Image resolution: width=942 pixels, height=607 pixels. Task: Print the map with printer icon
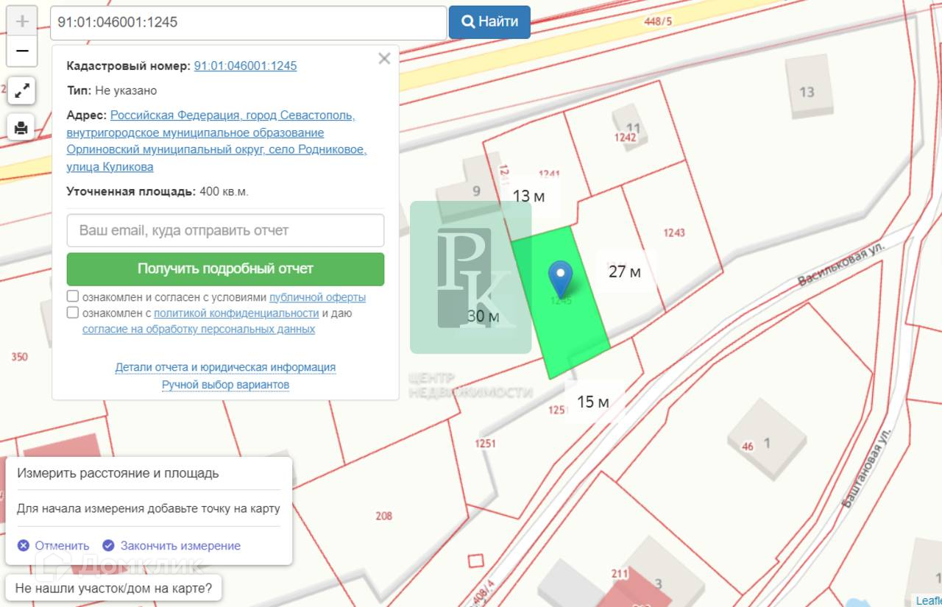[x=21, y=127]
